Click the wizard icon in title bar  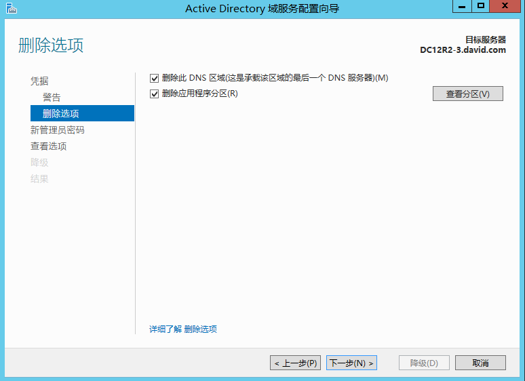point(12,8)
